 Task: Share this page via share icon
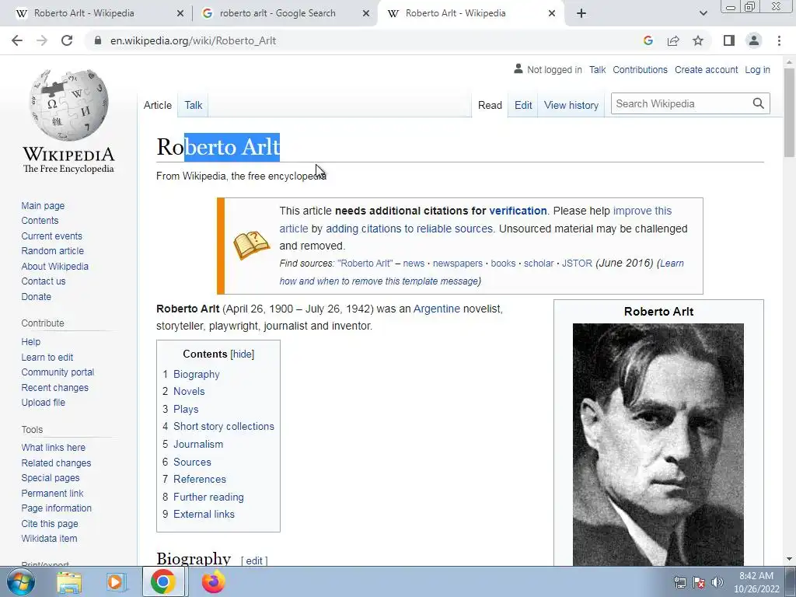click(x=673, y=40)
